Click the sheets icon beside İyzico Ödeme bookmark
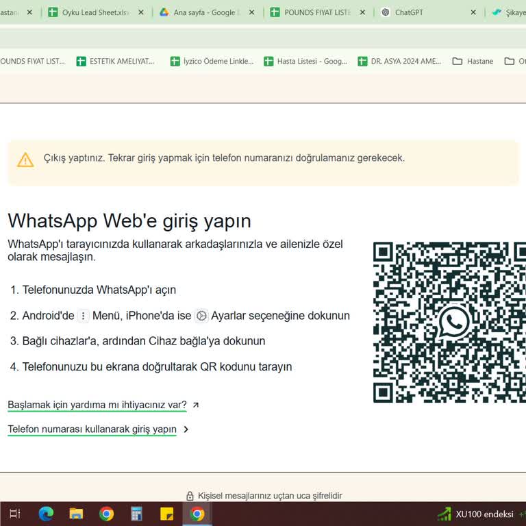526x526 pixels. click(175, 62)
